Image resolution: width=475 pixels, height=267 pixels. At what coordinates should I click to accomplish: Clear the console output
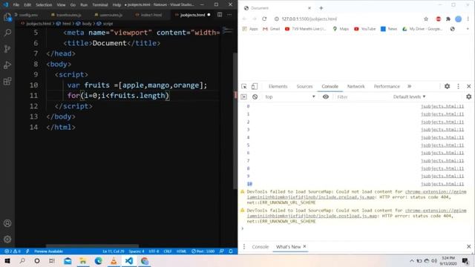click(x=255, y=97)
